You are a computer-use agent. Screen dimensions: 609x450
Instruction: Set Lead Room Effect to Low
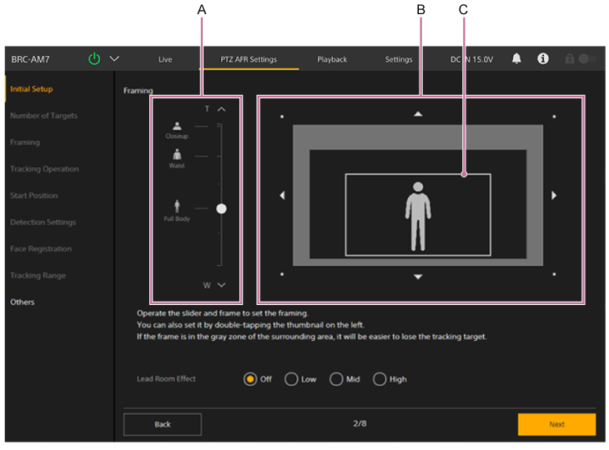pos(291,379)
